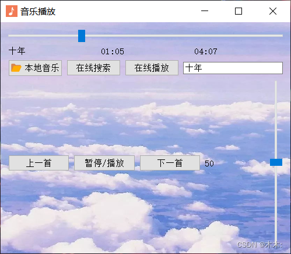Click the volume value label 50

tap(209, 163)
